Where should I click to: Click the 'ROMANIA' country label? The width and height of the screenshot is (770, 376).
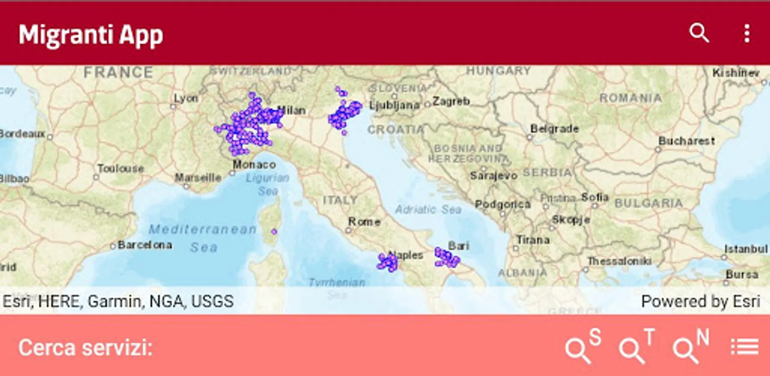click(x=631, y=98)
